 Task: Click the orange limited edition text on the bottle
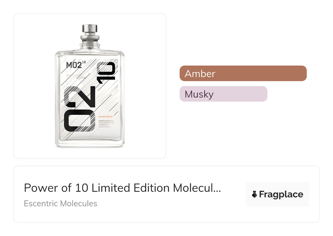(105, 117)
